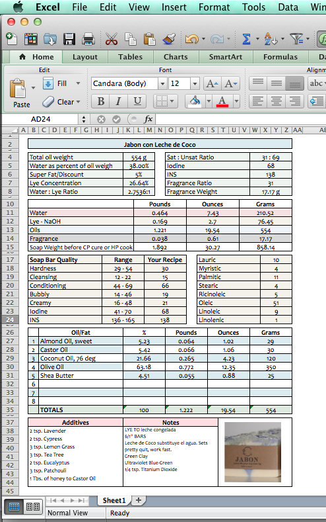Select the Sheet1 tab

pos(114,500)
